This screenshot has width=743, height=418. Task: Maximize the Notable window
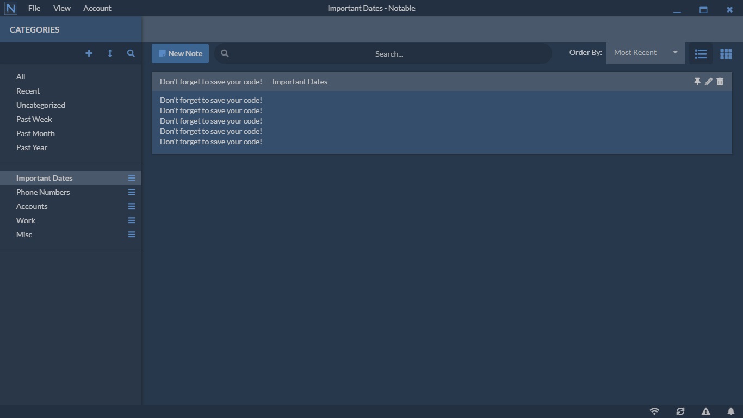pyautogui.click(x=703, y=9)
